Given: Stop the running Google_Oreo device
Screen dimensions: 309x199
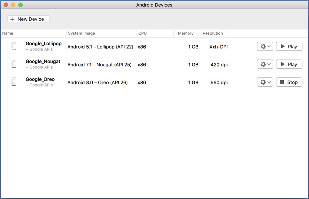Looking at the screenshot, I should coord(289,82).
